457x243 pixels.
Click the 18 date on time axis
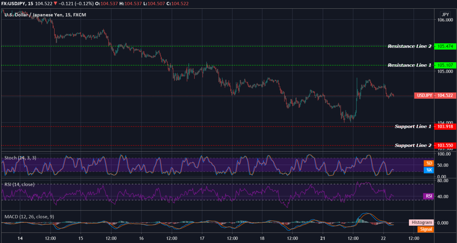pyautogui.click(x=262, y=238)
